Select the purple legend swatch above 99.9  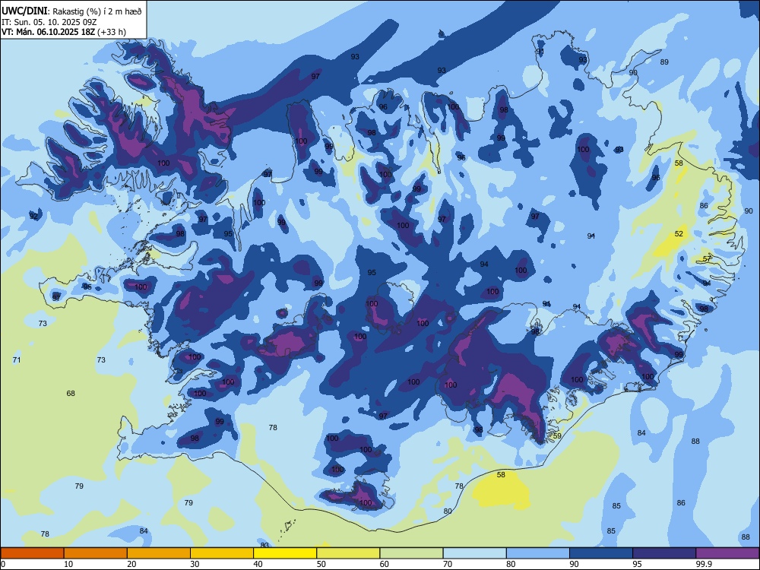tap(727, 553)
